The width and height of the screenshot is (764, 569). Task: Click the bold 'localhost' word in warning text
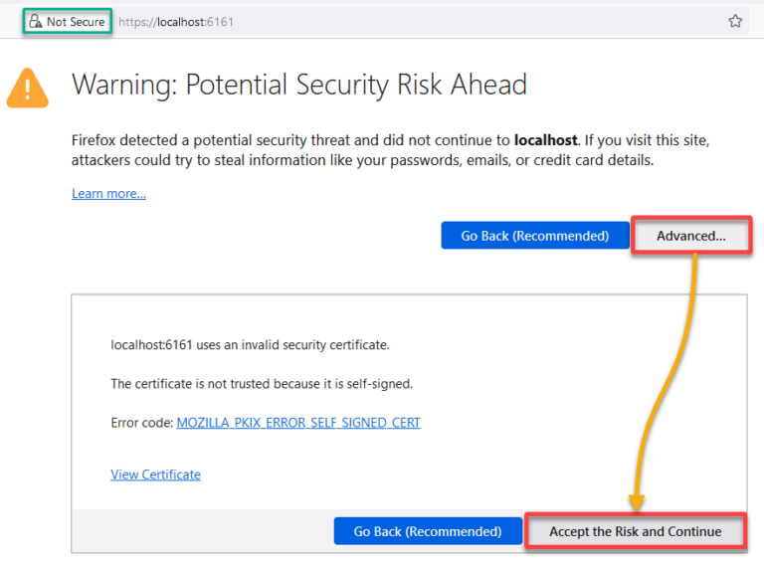[546, 140]
